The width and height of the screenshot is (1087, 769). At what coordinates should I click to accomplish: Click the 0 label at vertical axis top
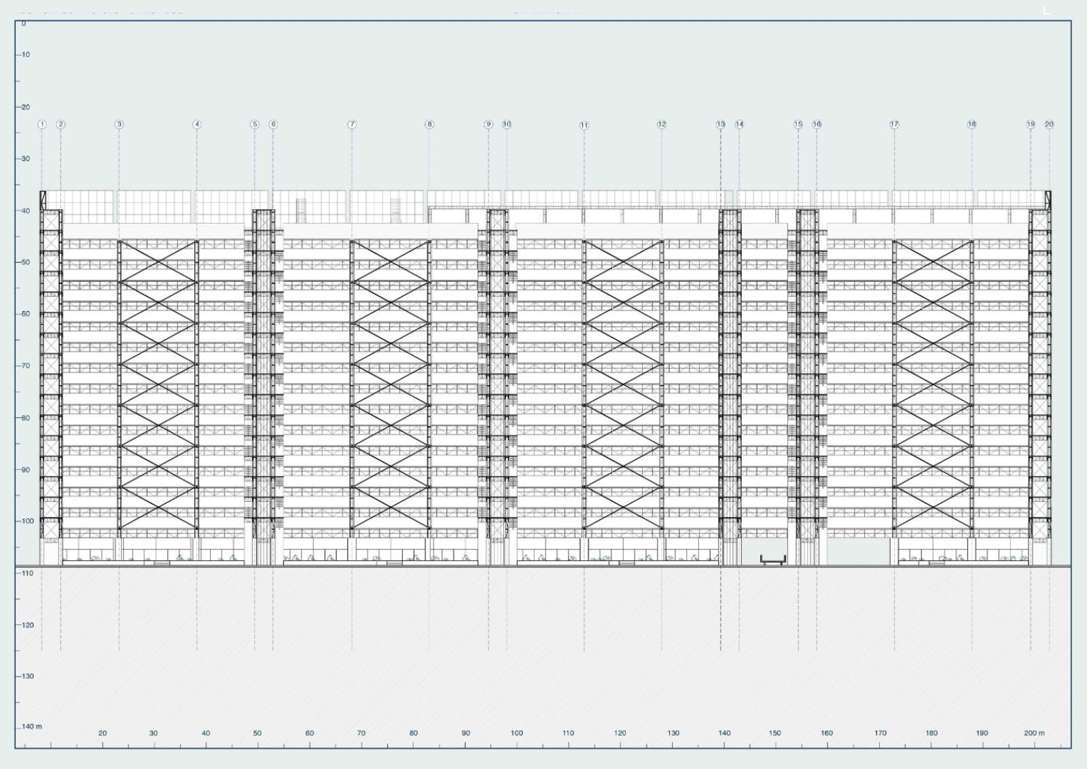point(24,24)
